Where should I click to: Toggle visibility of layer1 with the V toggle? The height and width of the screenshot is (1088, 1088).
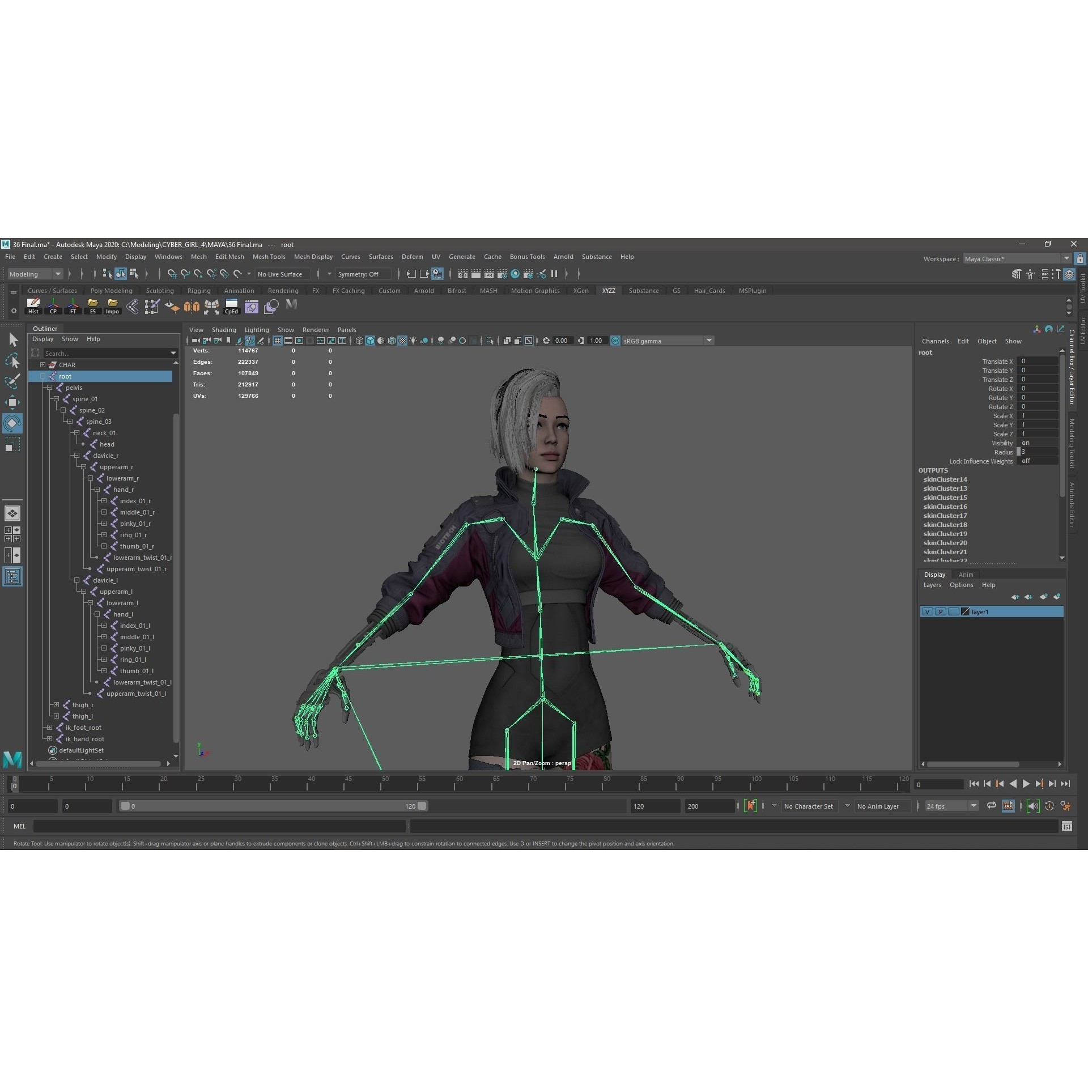928,611
